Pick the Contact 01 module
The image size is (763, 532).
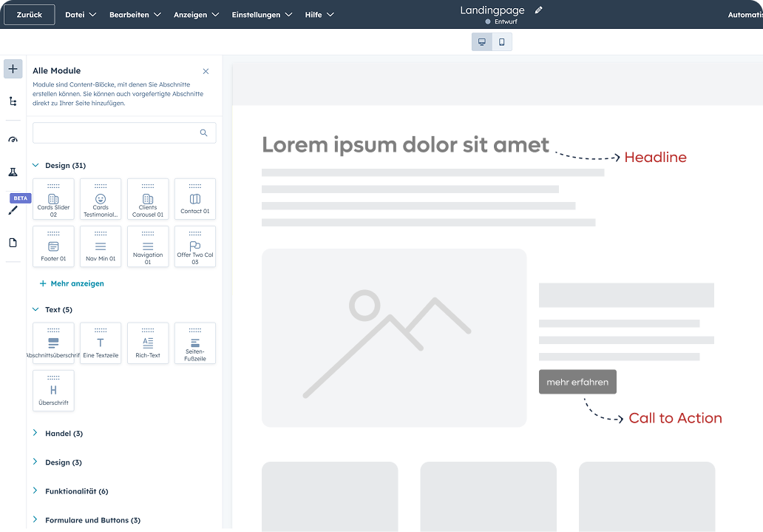tap(195, 200)
